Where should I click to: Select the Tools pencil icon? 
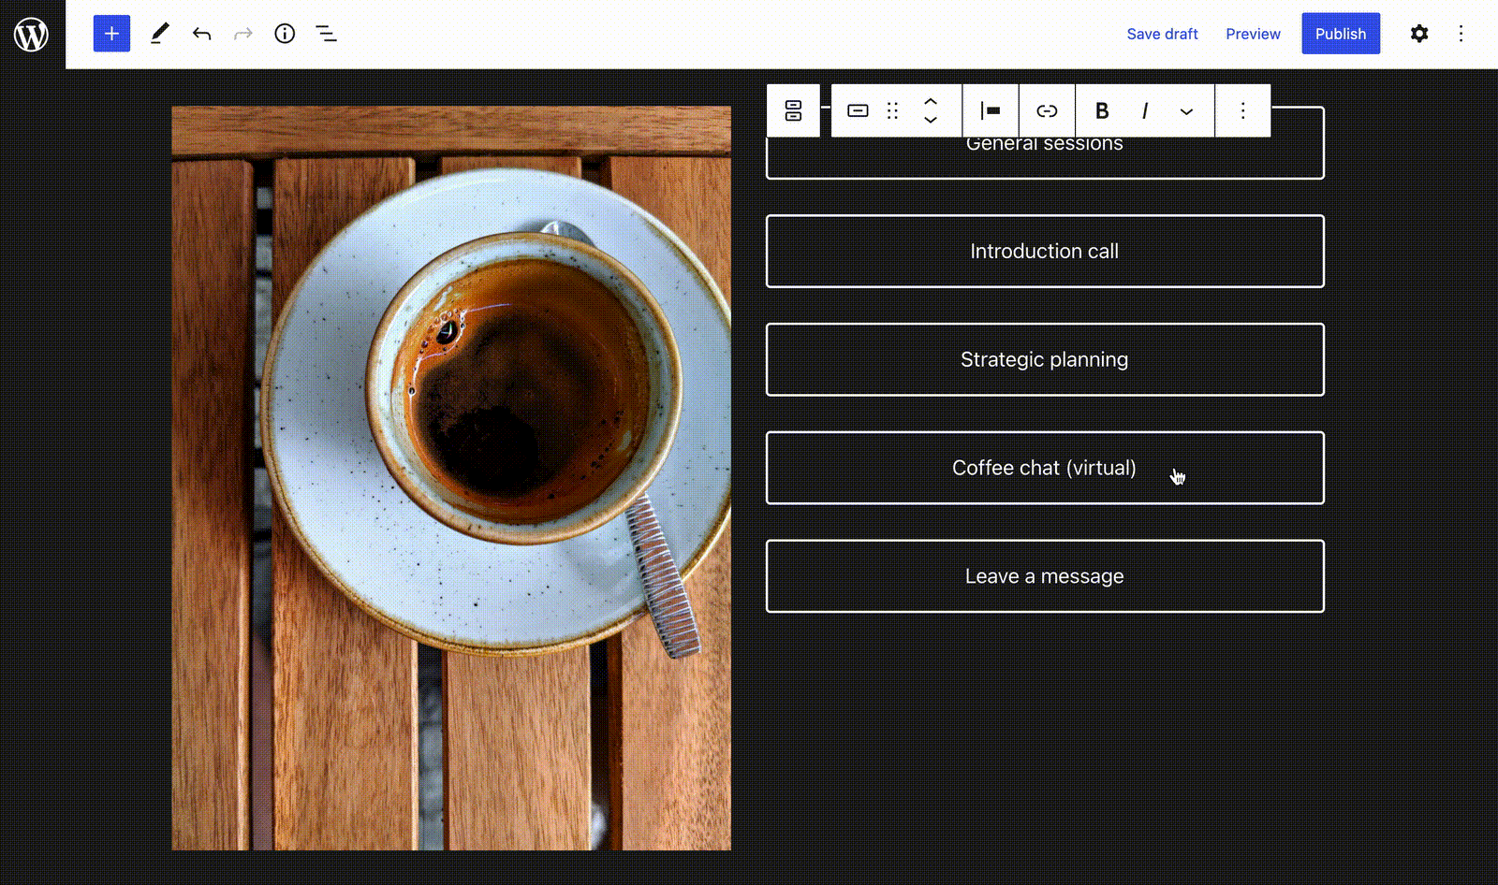(160, 34)
